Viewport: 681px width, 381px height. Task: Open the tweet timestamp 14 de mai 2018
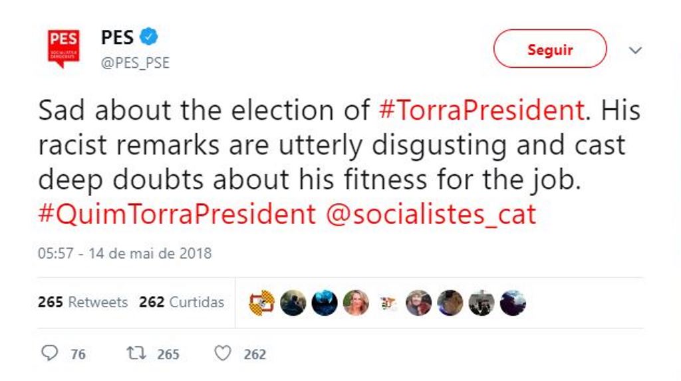coord(124,253)
